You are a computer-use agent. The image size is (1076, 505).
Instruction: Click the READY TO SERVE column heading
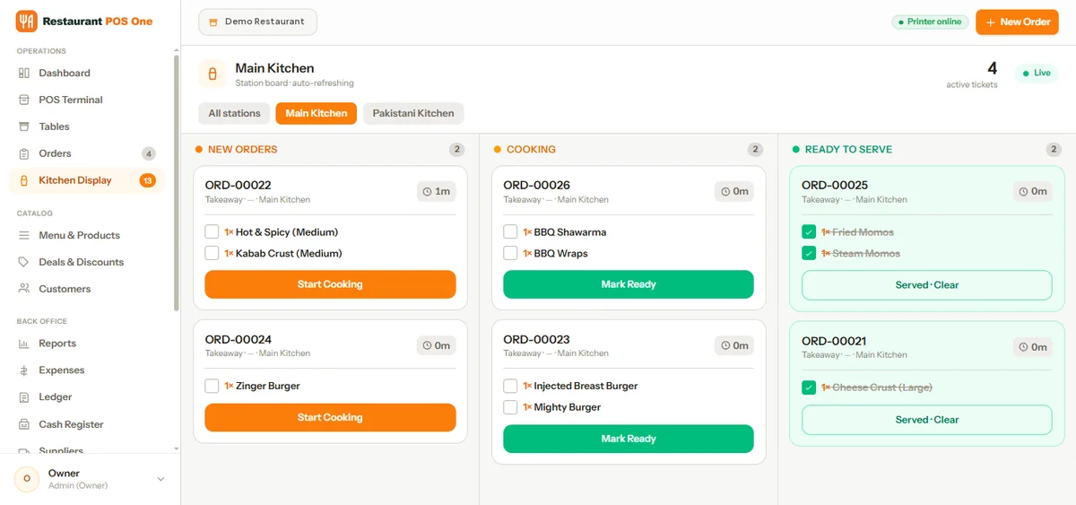tap(848, 150)
